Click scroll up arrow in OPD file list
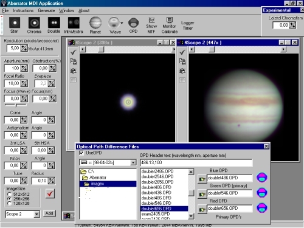 (x=191, y=172)
